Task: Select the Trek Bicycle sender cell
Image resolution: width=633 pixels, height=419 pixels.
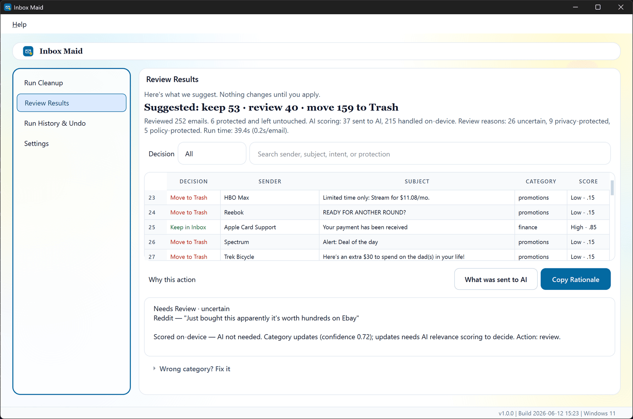Action: tap(270, 256)
